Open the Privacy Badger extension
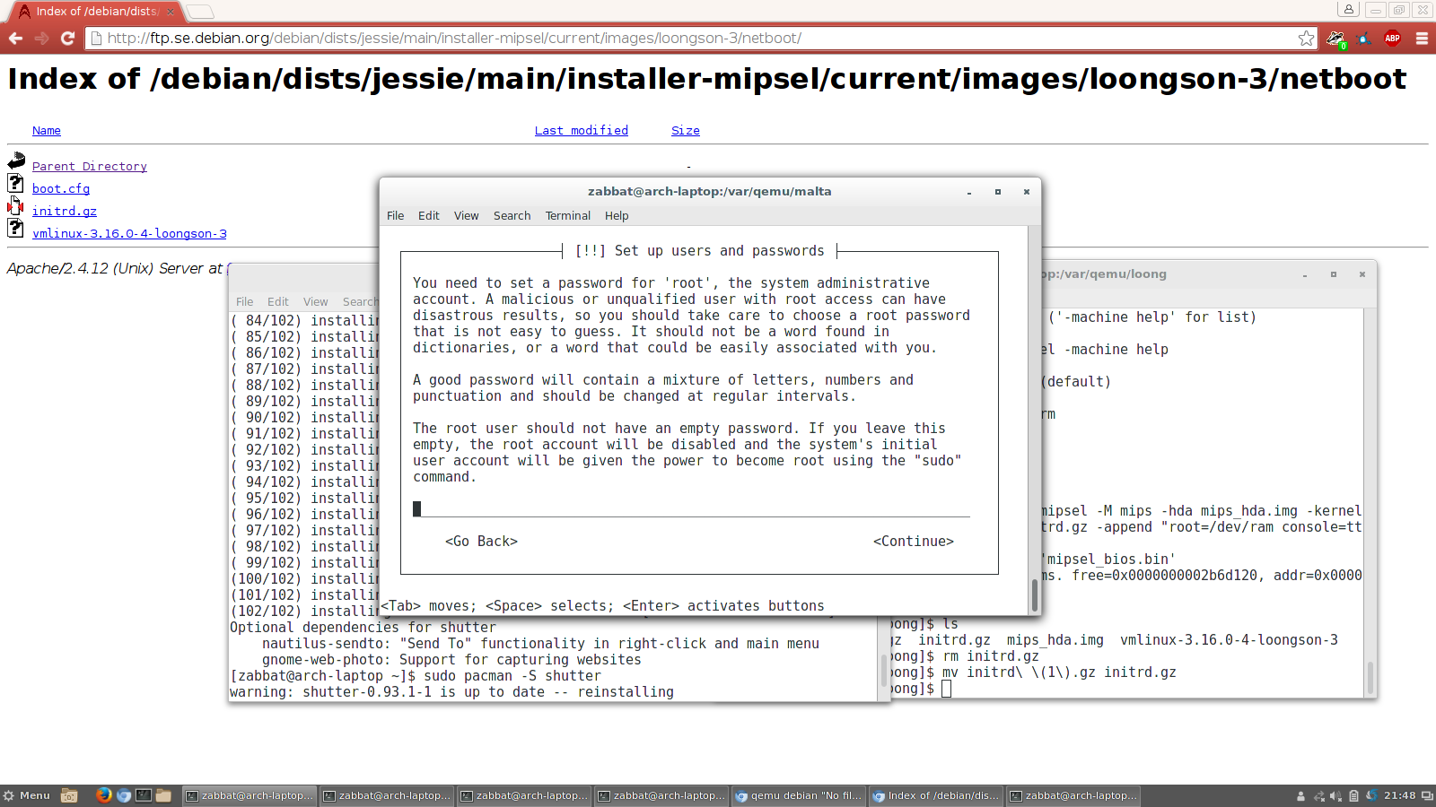Image resolution: width=1436 pixels, height=807 pixels. point(1335,39)
